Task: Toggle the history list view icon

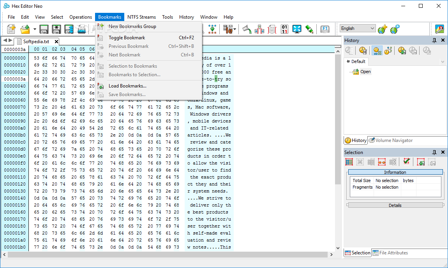Action: (x=377, y=51)
